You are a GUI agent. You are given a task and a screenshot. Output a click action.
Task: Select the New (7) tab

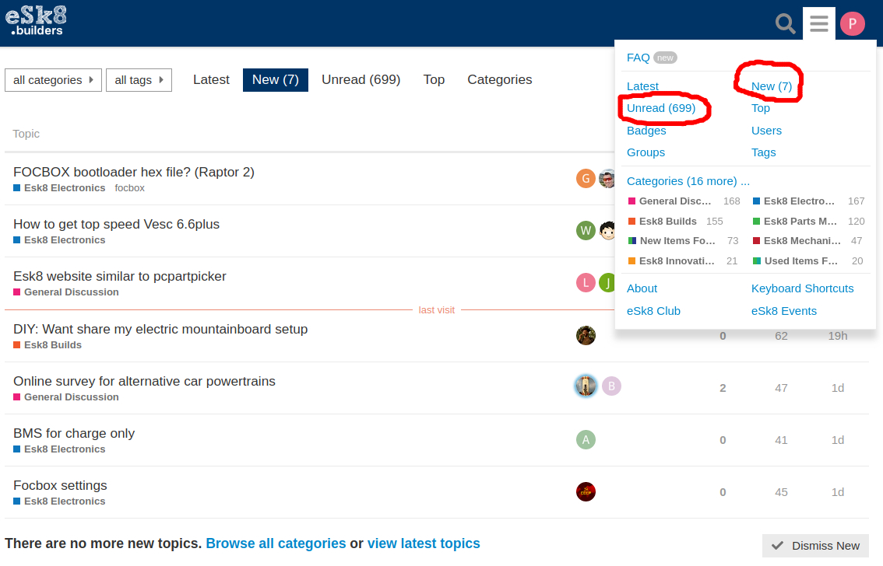[276, 80]
